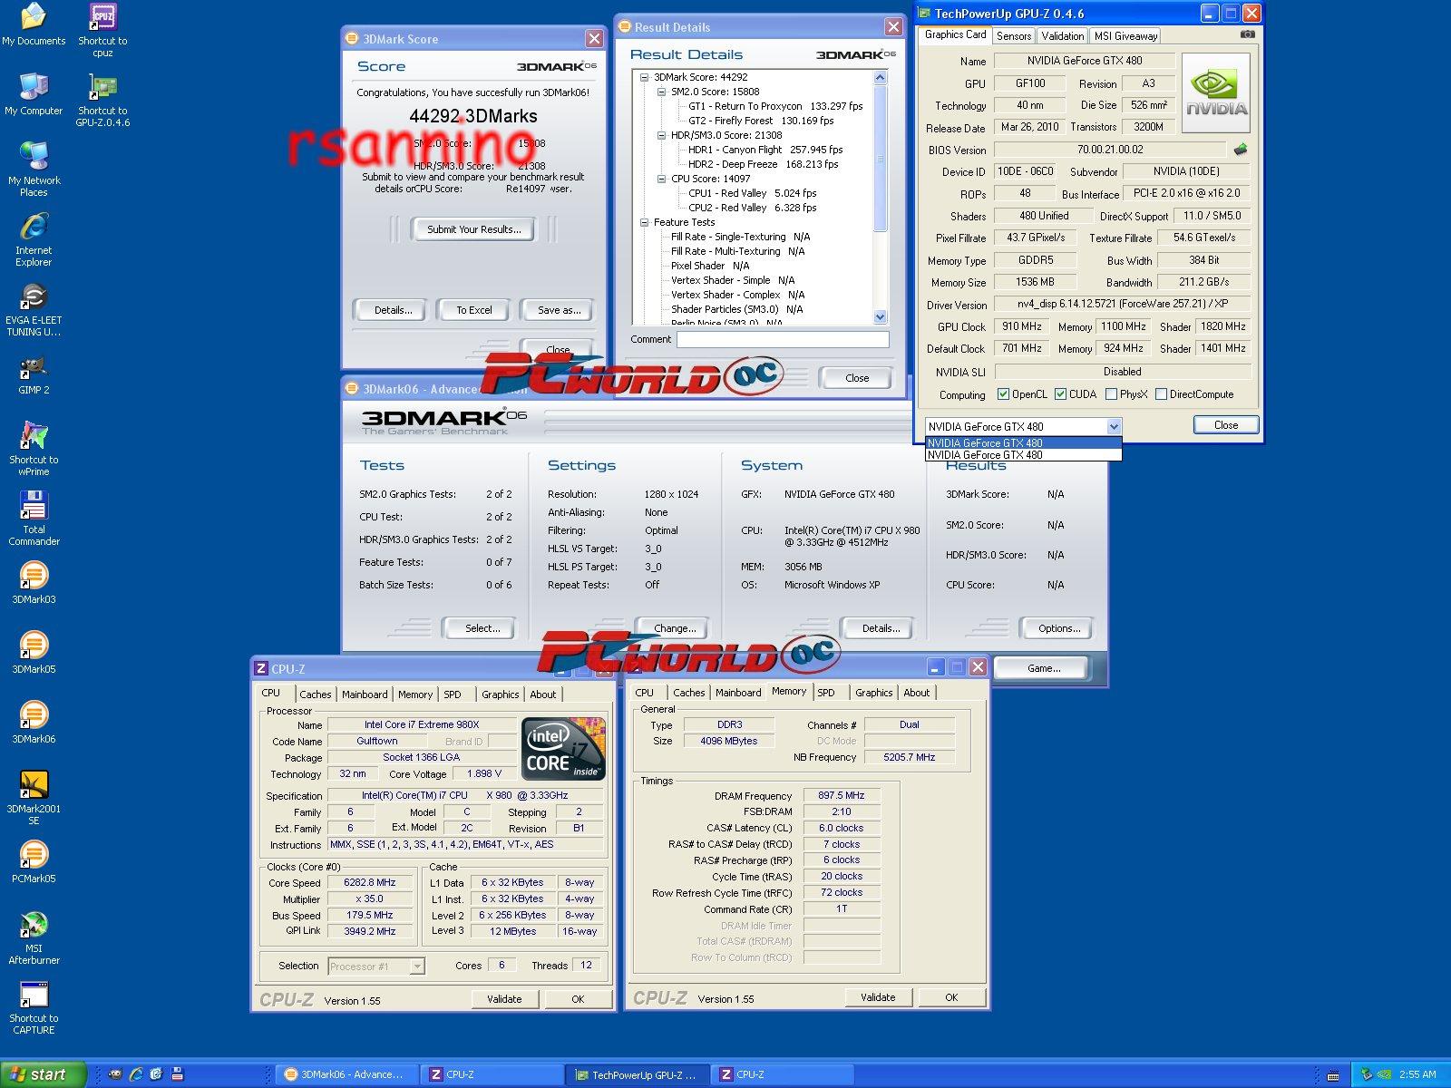Image resolution: width=1451 pixels, height=1088 pixels.
Task: Open My Computer desktop icon
Action: (x=34, y=94)
